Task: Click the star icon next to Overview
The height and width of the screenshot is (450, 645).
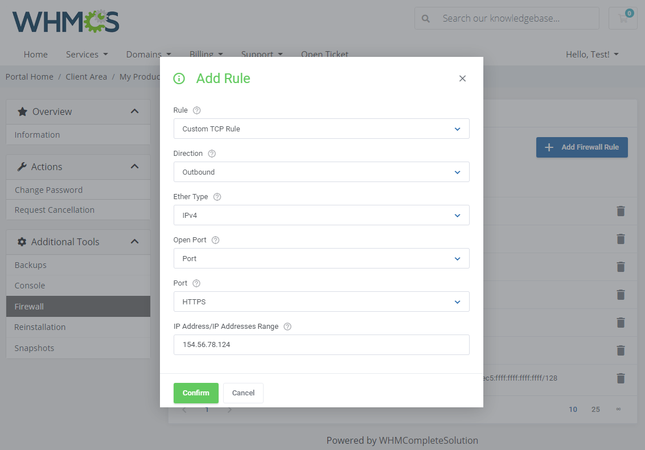Action: coord(22,112)
